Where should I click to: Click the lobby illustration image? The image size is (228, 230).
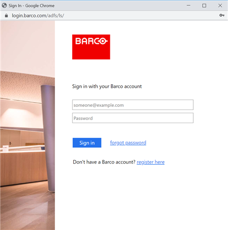[x=27, y=125]
